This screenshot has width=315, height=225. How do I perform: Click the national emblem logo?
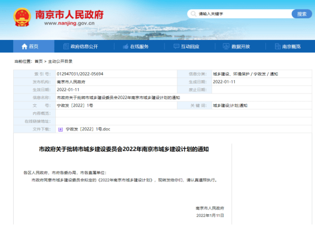pyautogui.click(x=22, y=17)
